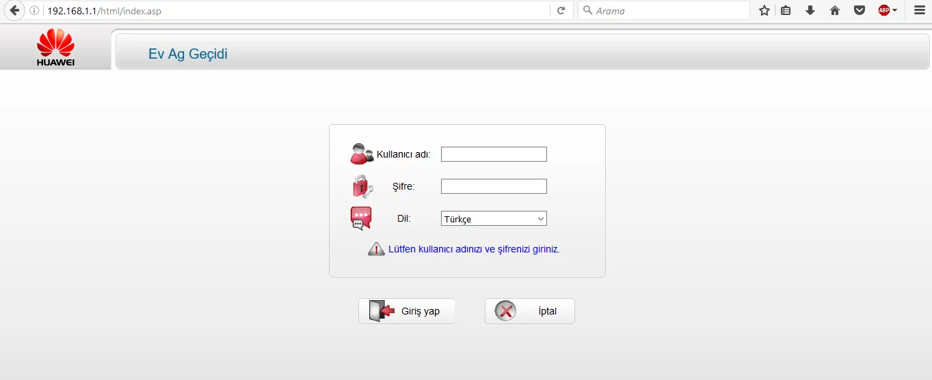Click the Huawei logo
This screenshot has height=380, width=932.
[x=55, y=48]
